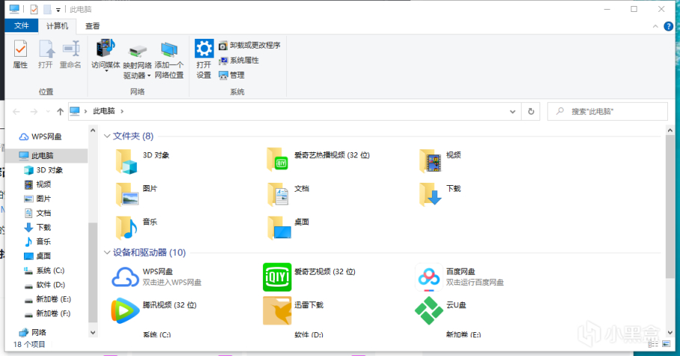Select the 百度网盘 icon
The image size is (680, 356).
[429, 277]
